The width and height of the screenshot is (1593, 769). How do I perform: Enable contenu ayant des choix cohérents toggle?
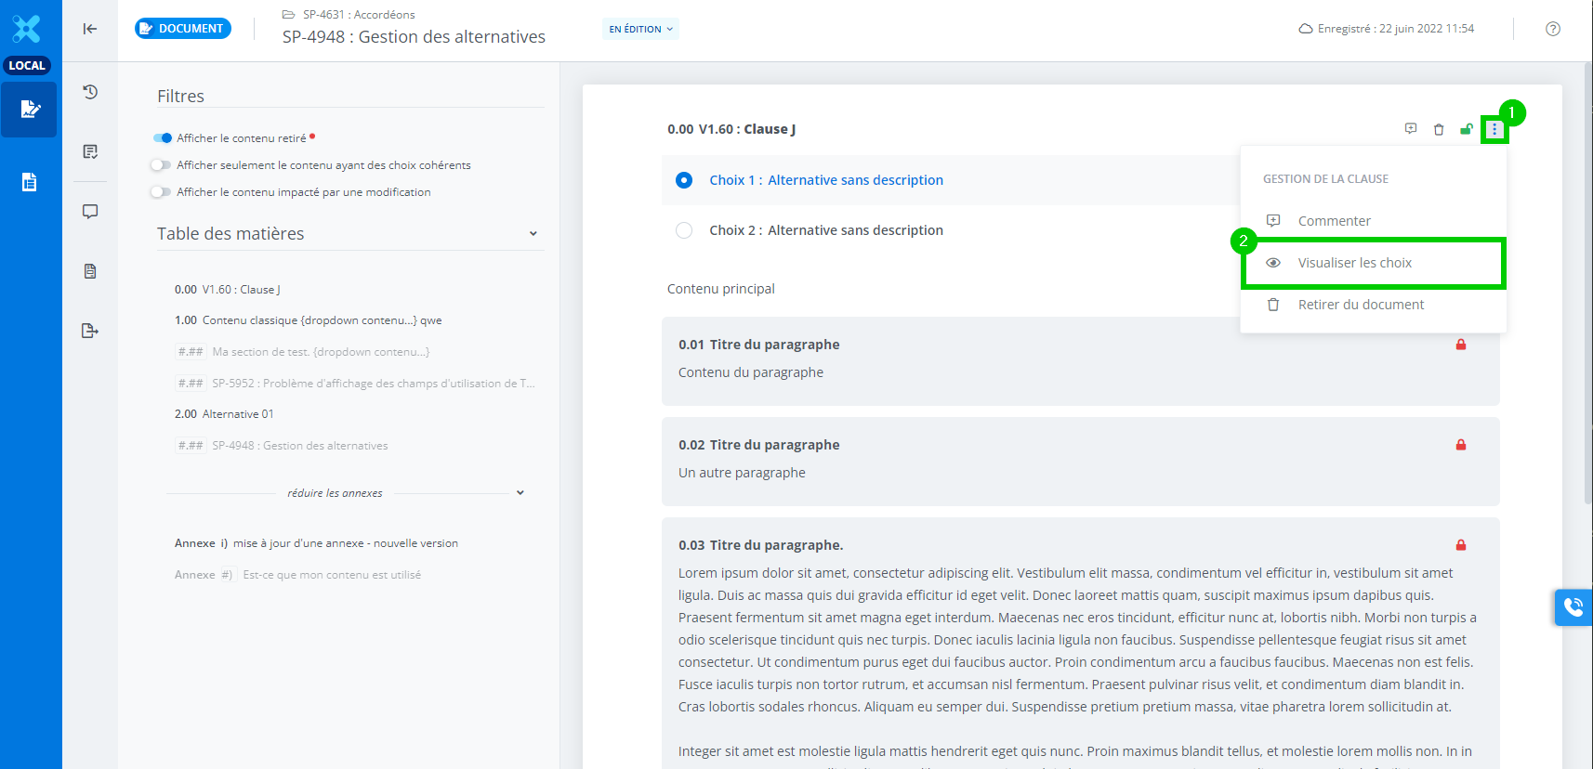[x=162, y=165]
